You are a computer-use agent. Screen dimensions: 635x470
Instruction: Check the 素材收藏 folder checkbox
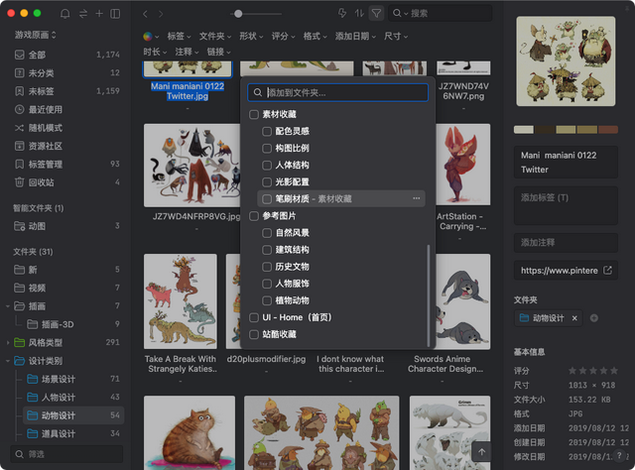[x=254, y=115]
